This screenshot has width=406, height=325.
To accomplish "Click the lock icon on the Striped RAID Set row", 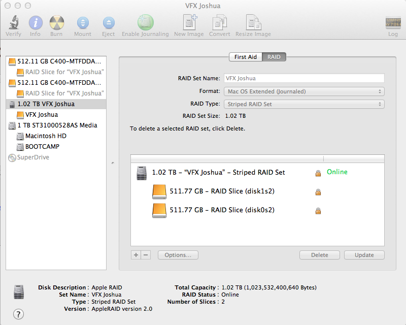I will coord(318,173).
